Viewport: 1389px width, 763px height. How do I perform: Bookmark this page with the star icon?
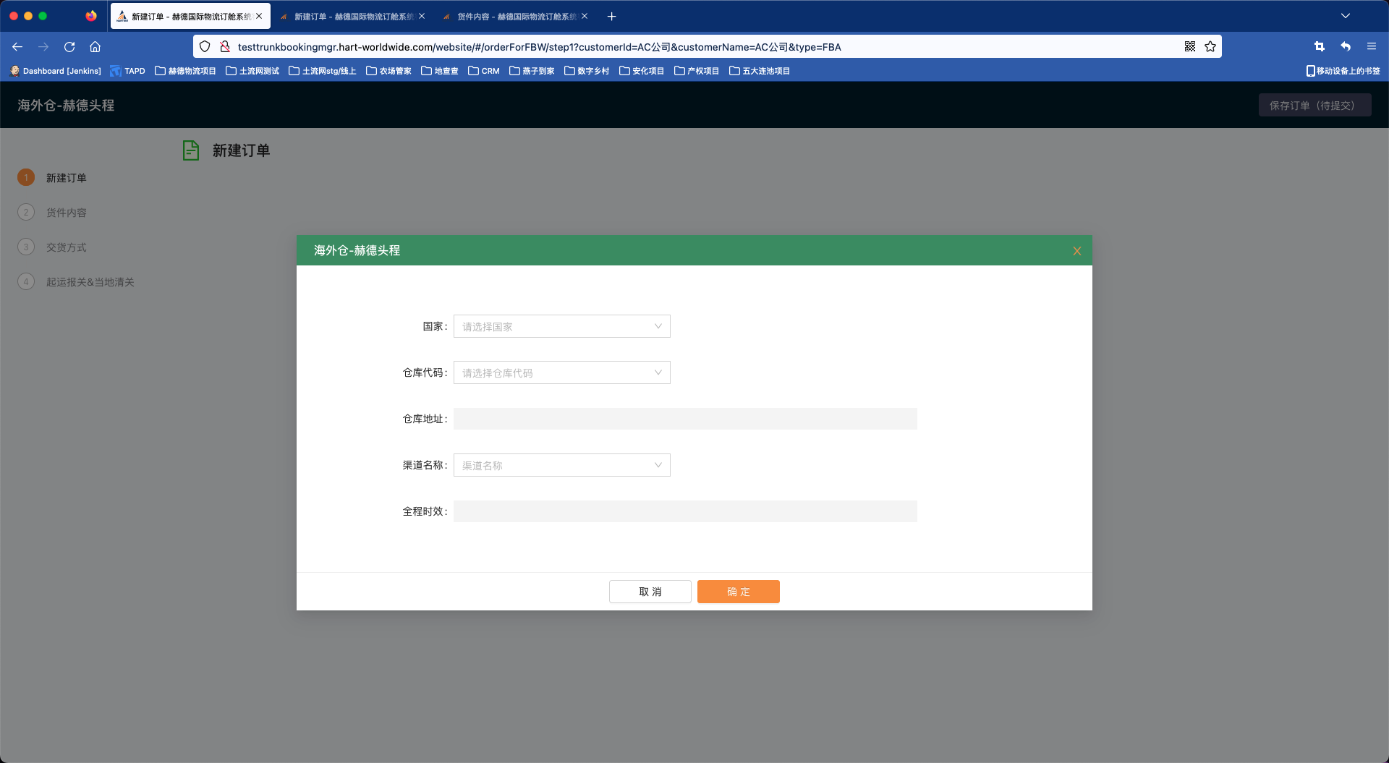click(1210, 47)
